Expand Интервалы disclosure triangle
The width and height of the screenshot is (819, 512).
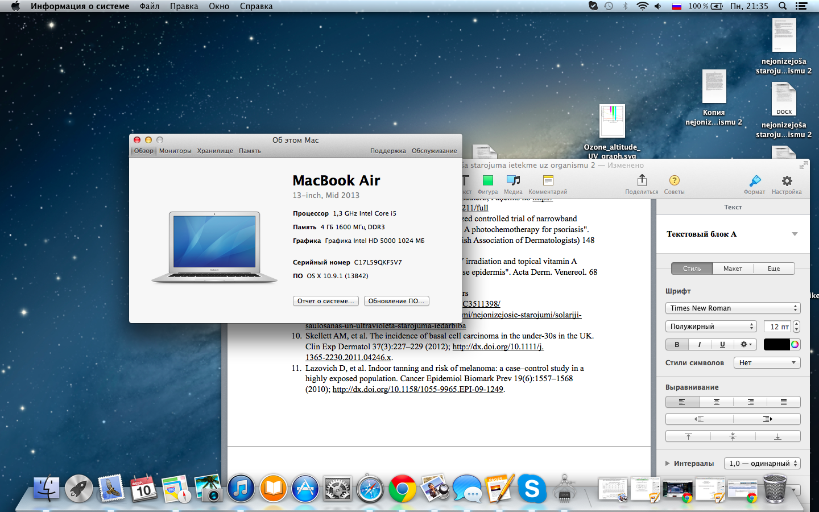(668, 463)
